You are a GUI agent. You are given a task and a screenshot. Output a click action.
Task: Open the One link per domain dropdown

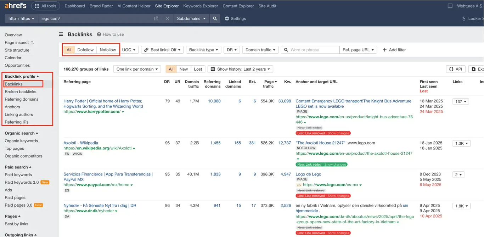[137, 69]
